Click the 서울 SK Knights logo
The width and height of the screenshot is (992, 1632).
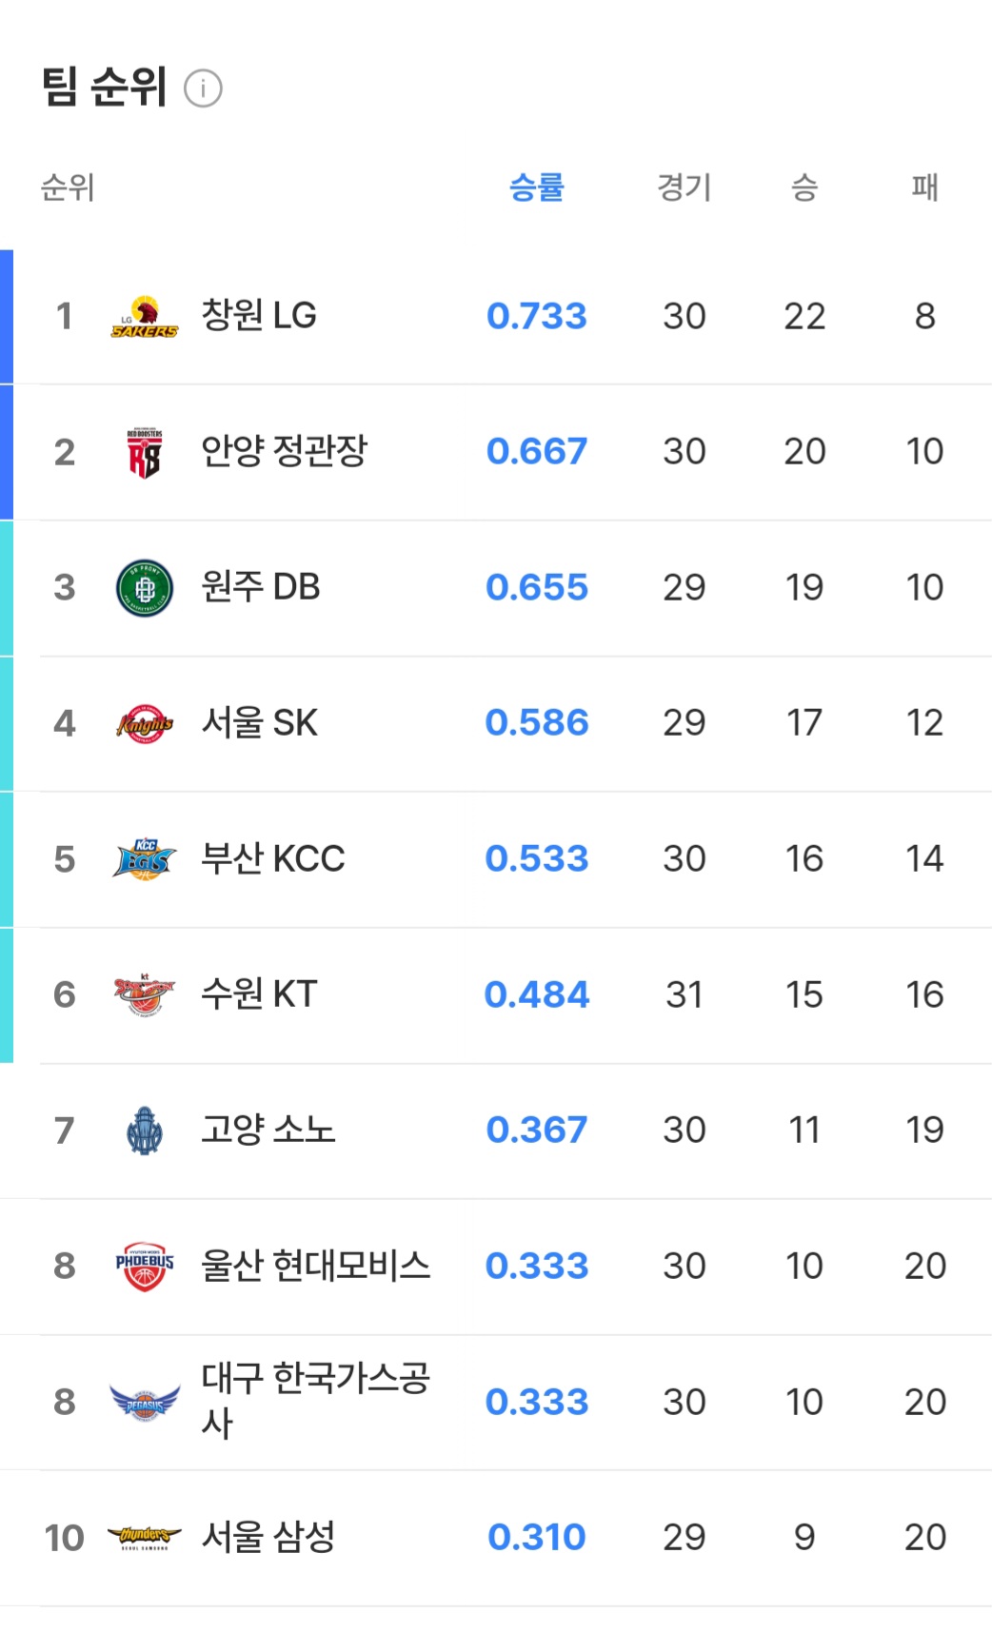tap(145, 724)
